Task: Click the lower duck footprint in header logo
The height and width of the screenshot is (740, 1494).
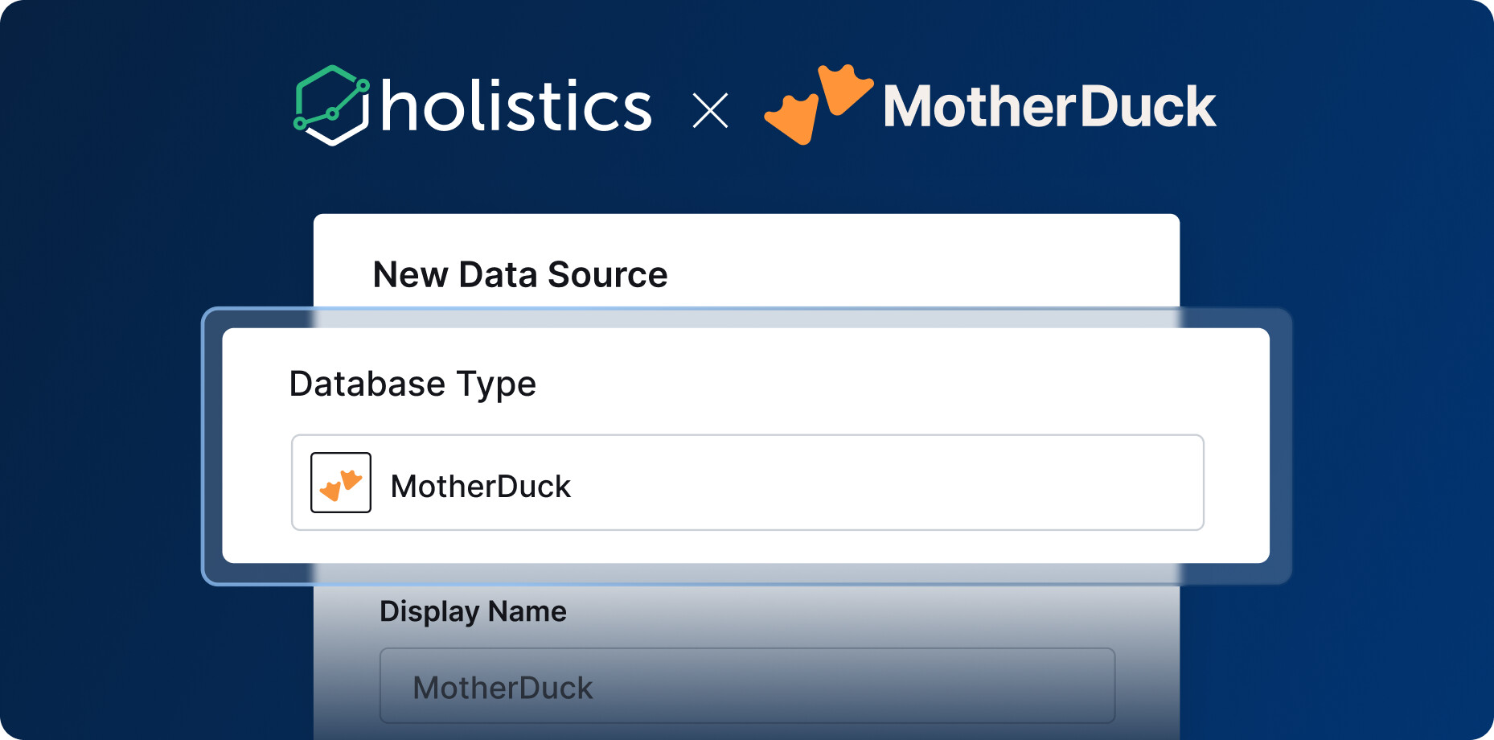Action: click(791, 119)
